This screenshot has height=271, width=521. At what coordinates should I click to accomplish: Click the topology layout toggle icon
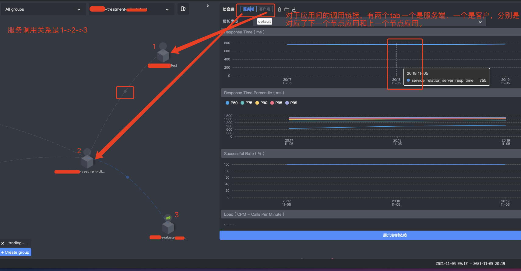pyautogui.click(x=183, y=9)
